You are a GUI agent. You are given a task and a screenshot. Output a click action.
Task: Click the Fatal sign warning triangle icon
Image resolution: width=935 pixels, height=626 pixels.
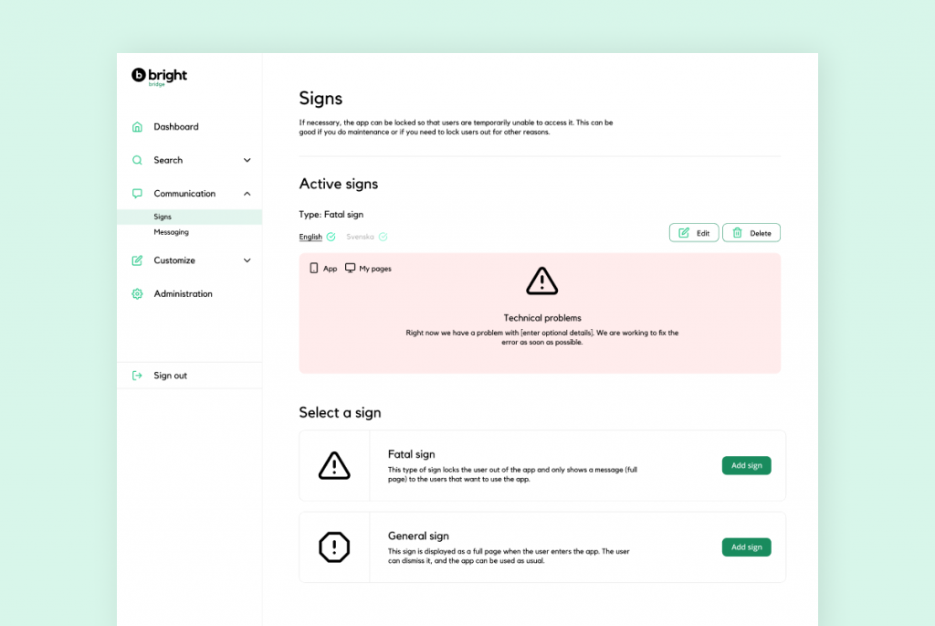[x=334, y=466]
